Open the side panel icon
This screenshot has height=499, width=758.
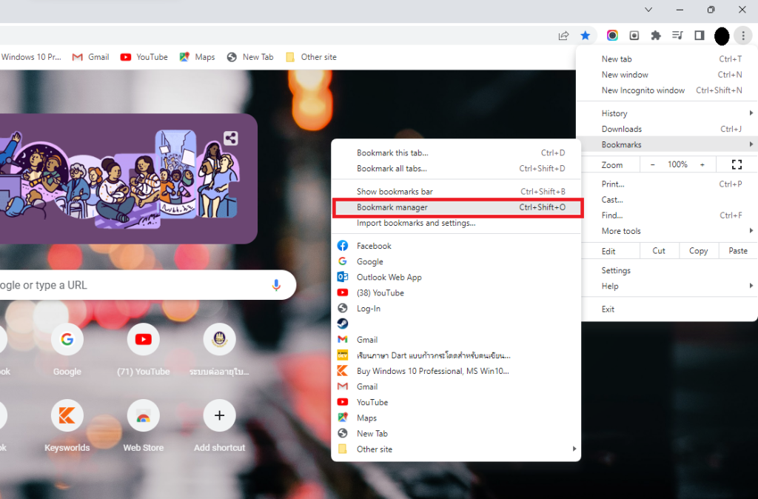click(x=698, y=35)
